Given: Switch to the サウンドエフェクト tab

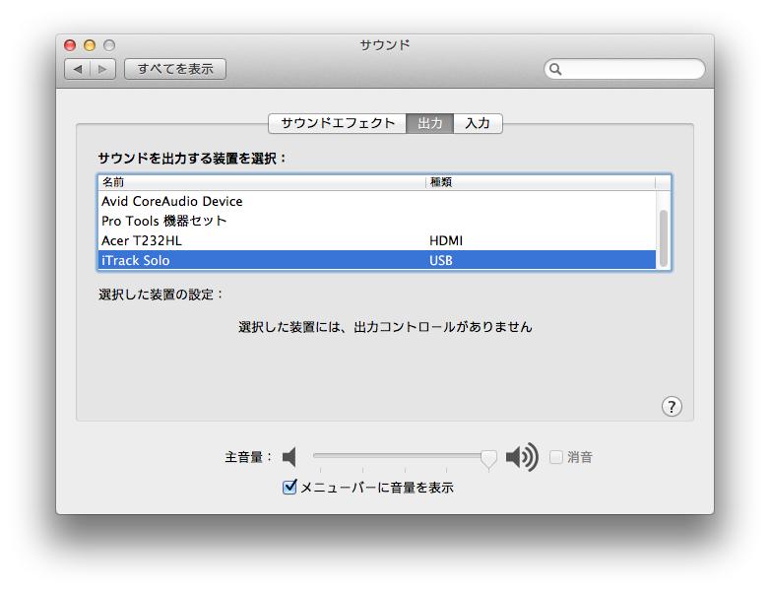Looking at the screenshot, I should click(338, 123).
